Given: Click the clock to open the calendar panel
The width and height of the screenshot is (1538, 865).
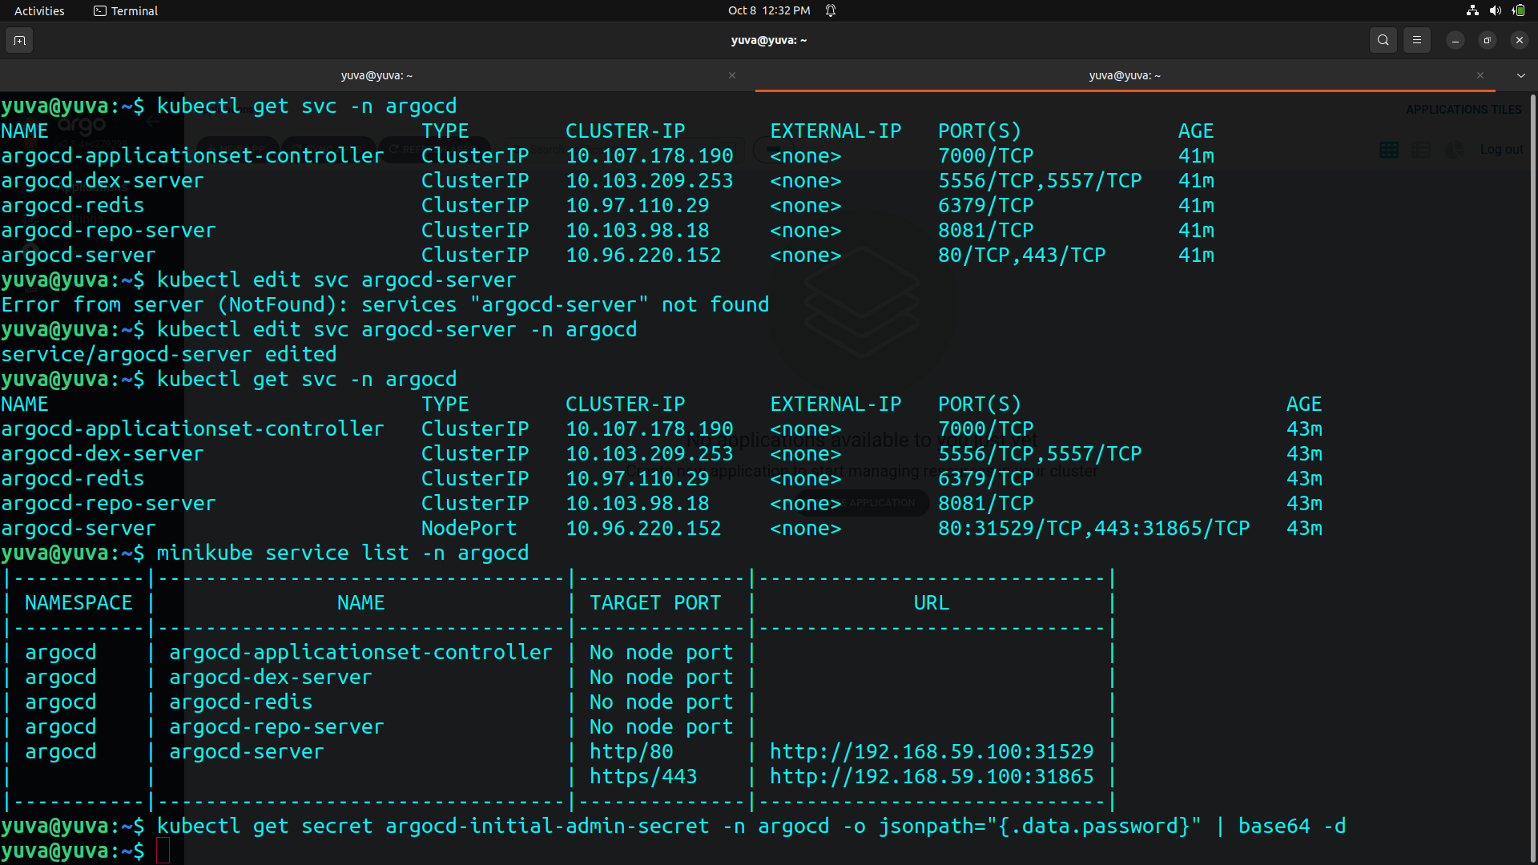Looking at the screenshot, I should [767, 10].
